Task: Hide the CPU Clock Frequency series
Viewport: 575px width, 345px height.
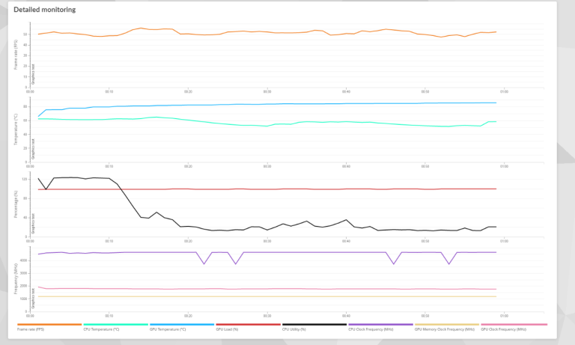Action: pyautogui.click(x=368, y=329)
